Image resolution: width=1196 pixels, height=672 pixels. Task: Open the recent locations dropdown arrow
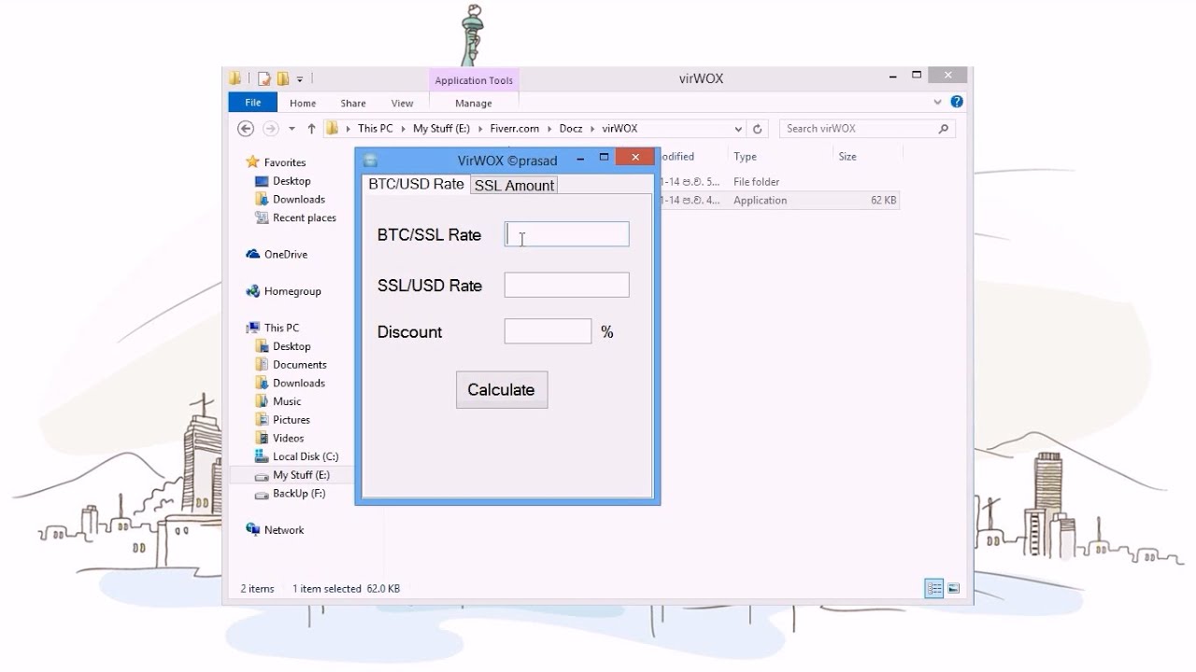tap(292, 129)
